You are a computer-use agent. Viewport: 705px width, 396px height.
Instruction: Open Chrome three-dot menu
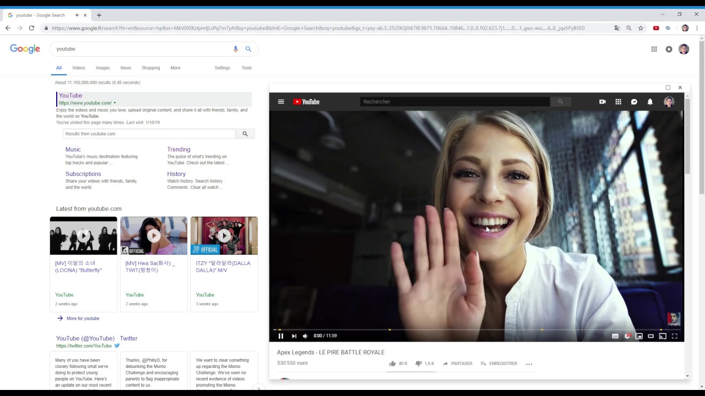point(697,28)
